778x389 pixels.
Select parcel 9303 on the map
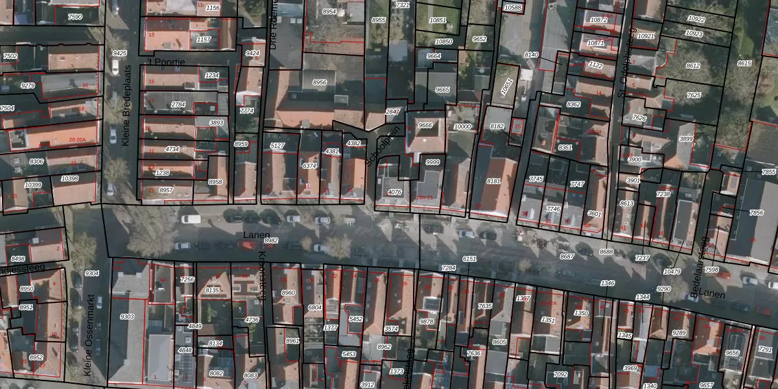click(127, 316)
